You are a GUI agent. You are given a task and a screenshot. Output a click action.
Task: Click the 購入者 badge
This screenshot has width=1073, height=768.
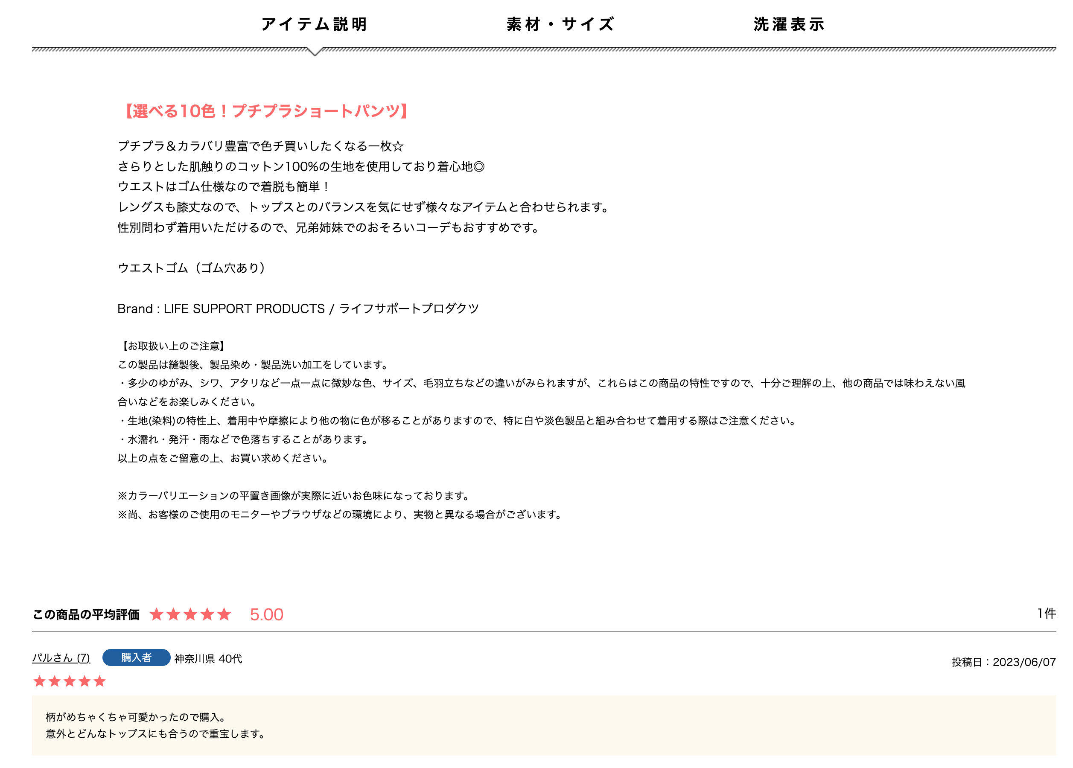pos(136,657)
